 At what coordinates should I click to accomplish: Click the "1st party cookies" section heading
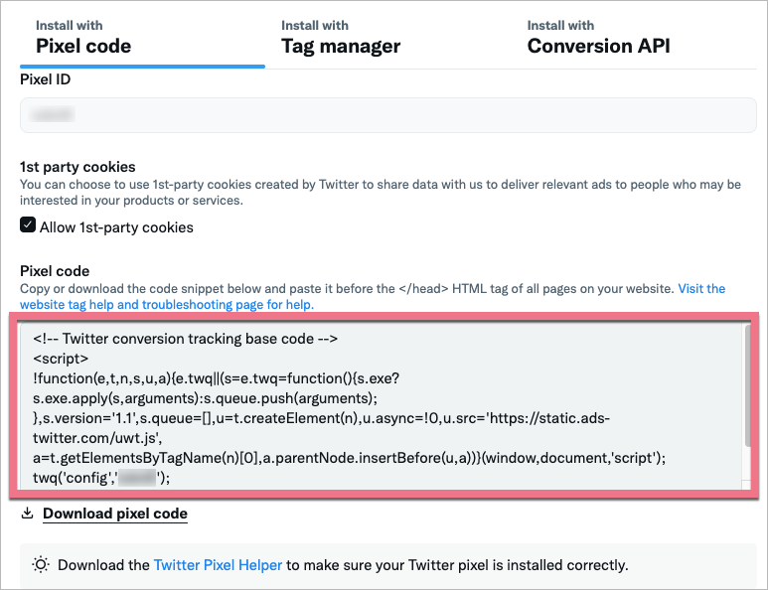tap(77, 167)
